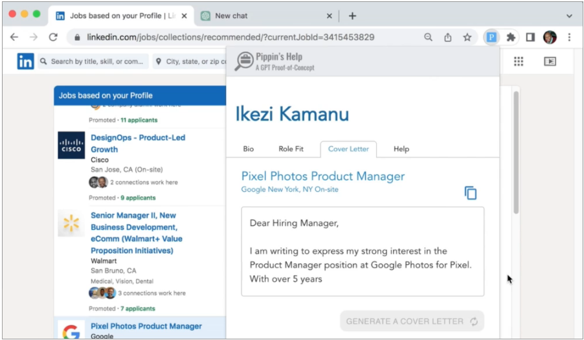Image resolution: width=584 pixels, height=340 pixels.
Task: Click the Walmart company logo
Action: pos(71,223)
